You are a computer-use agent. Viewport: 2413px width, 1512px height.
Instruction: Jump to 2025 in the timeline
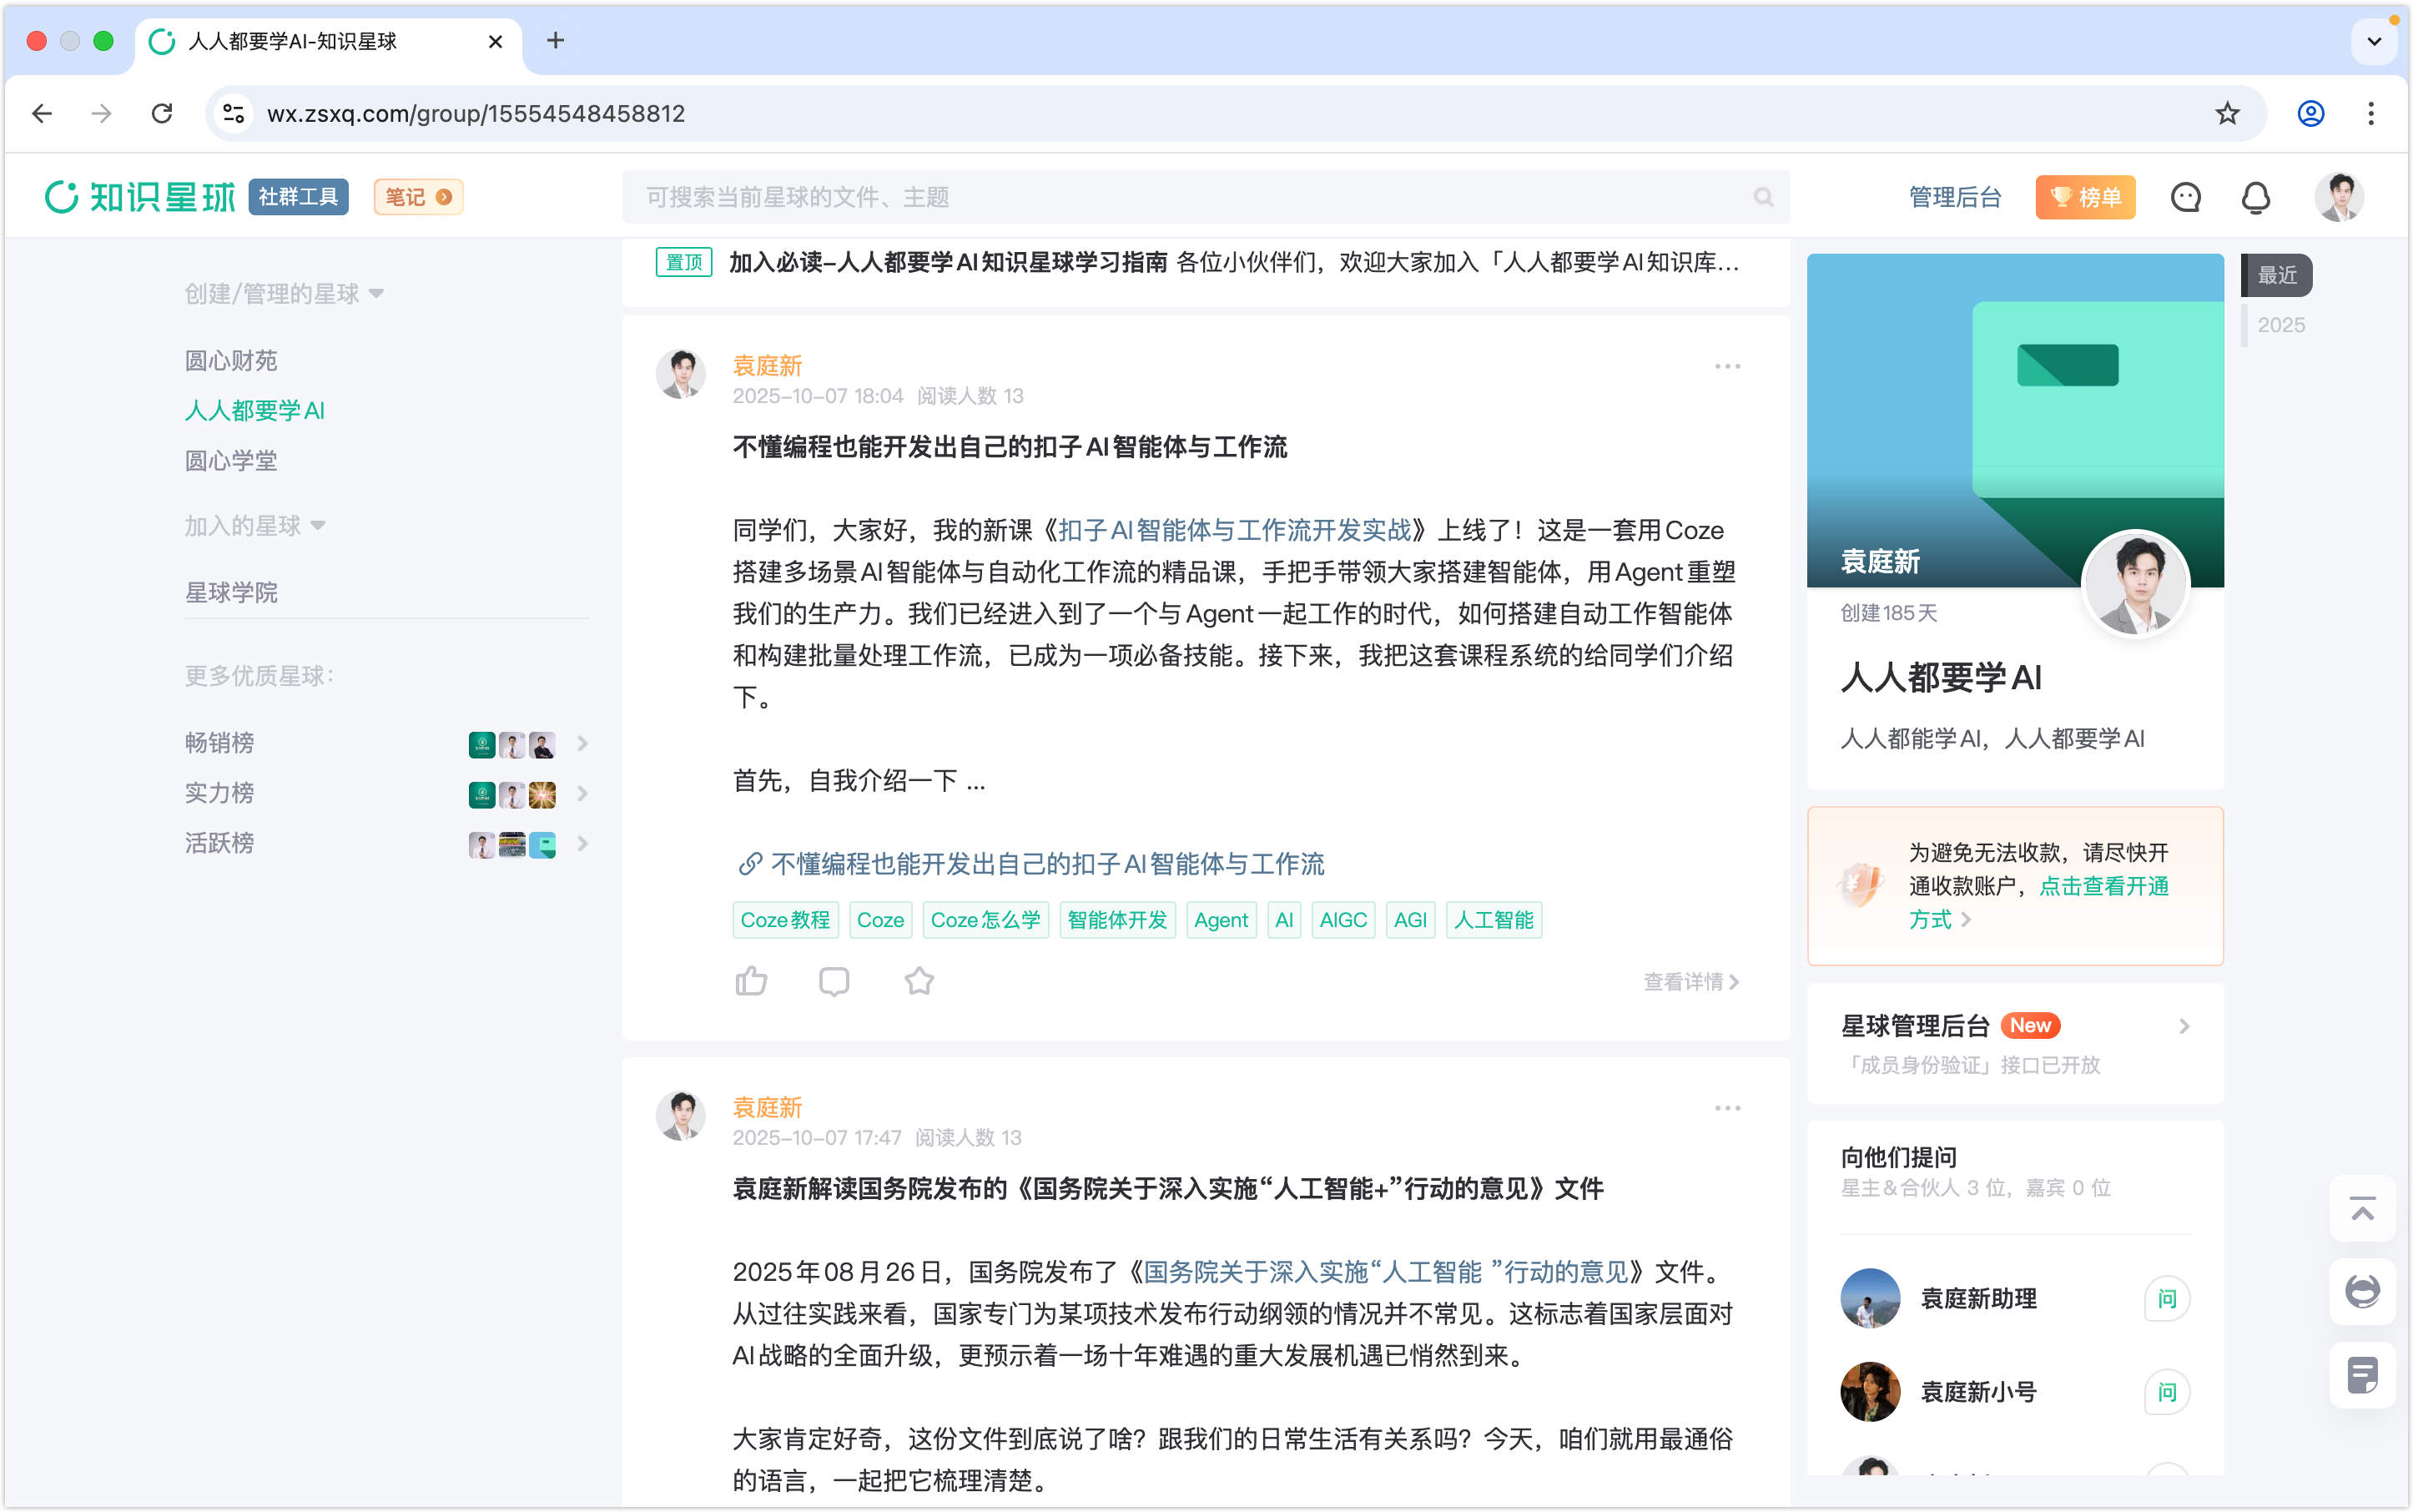pos(2281,325)
